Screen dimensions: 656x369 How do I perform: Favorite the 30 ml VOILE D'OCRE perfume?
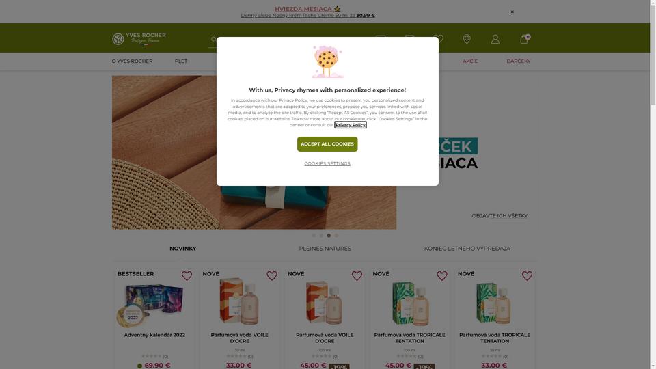pos(272,275)
